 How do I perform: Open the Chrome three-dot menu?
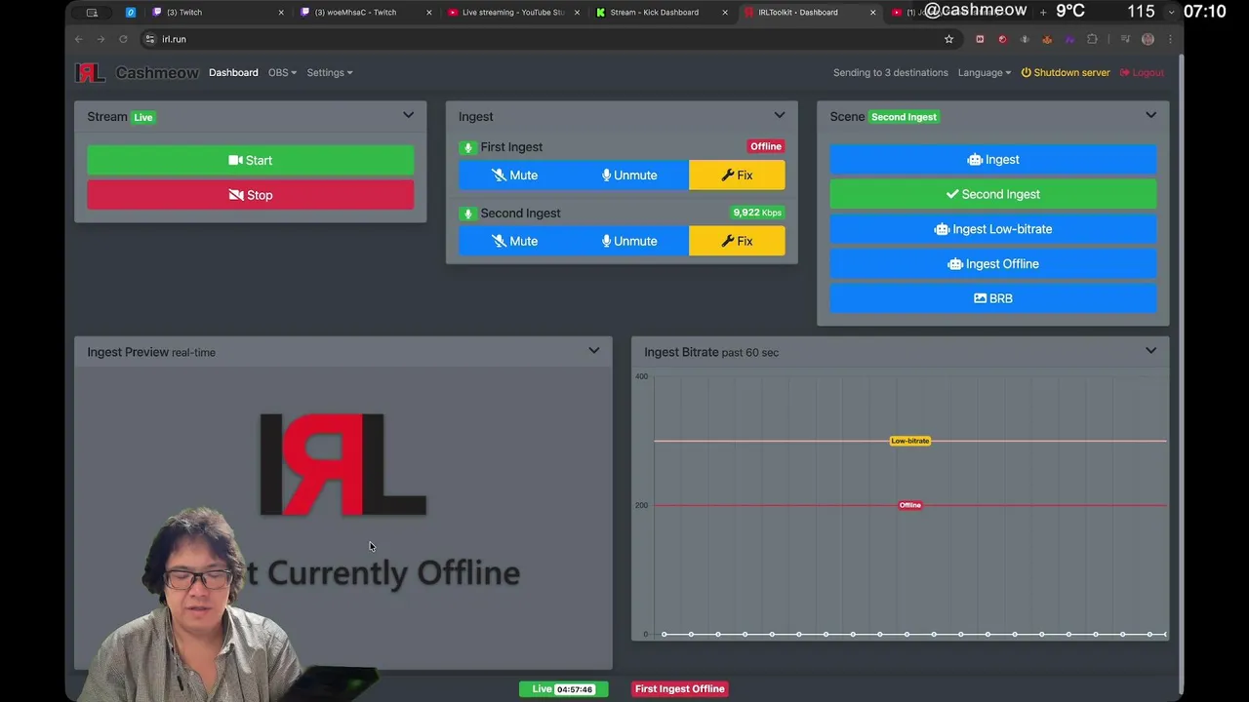pos(1169,39)
